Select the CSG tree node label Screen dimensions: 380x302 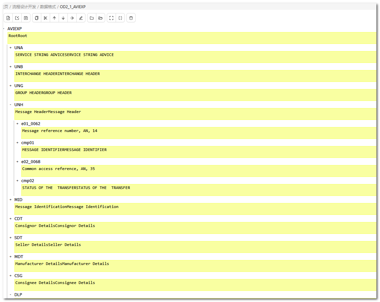[x=18, y=276]
